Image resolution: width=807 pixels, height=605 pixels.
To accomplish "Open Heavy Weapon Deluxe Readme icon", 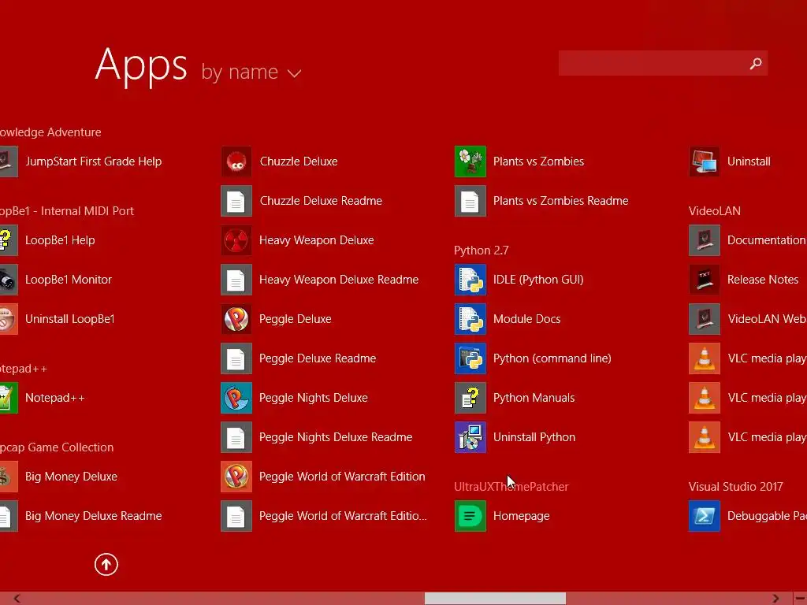I will point(236,280).
